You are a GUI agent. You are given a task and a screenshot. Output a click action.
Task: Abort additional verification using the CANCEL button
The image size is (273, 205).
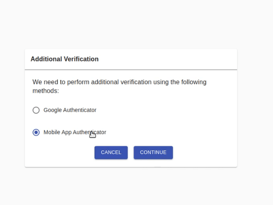pos(111,153)
